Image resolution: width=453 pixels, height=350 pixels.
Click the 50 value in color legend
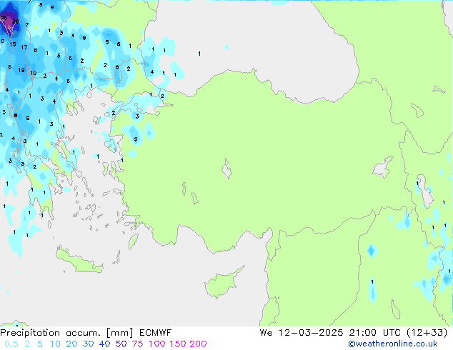point(121,344)
